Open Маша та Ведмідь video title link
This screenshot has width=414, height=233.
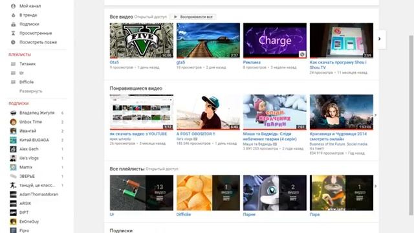tap(270, 137)
